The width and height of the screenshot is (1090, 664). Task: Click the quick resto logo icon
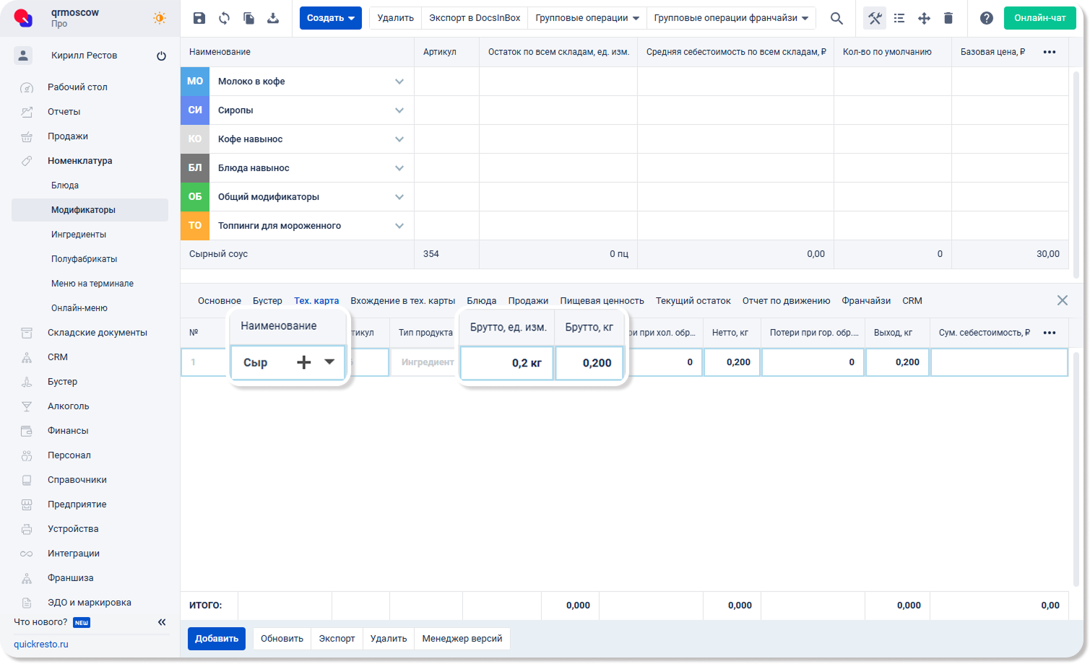[x=24, y=18]
